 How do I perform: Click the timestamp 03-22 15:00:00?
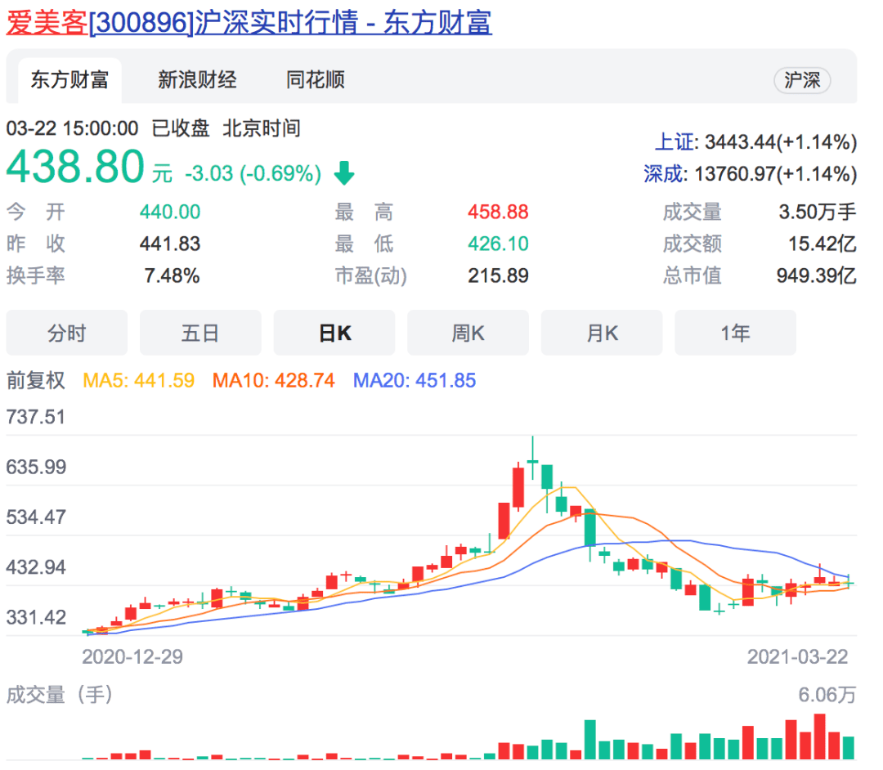pos(72,128)
